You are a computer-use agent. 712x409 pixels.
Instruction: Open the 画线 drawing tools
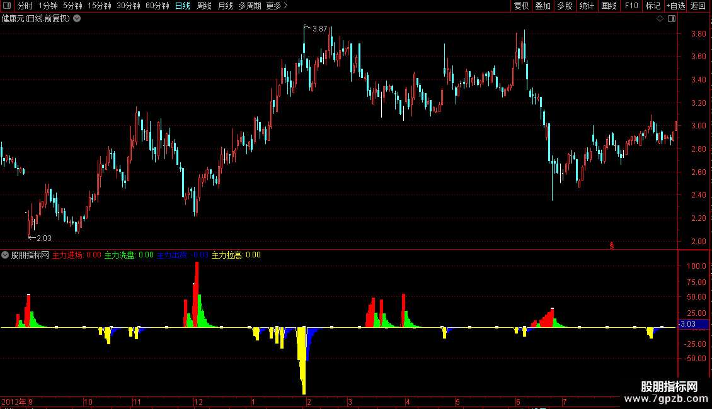[609, 6]
